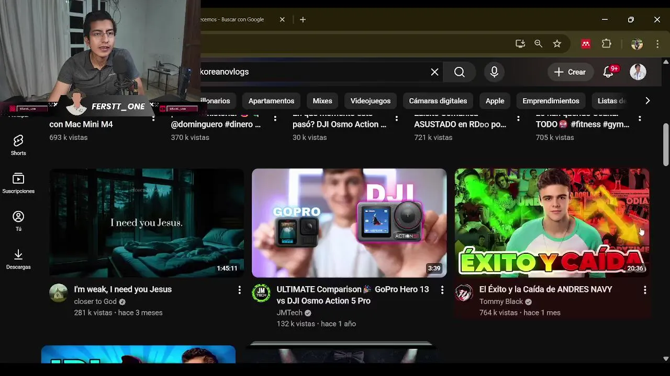This screenshot has width=670, height=376.
Task: Clear the search box with X
Action: (x=434, y=72)
